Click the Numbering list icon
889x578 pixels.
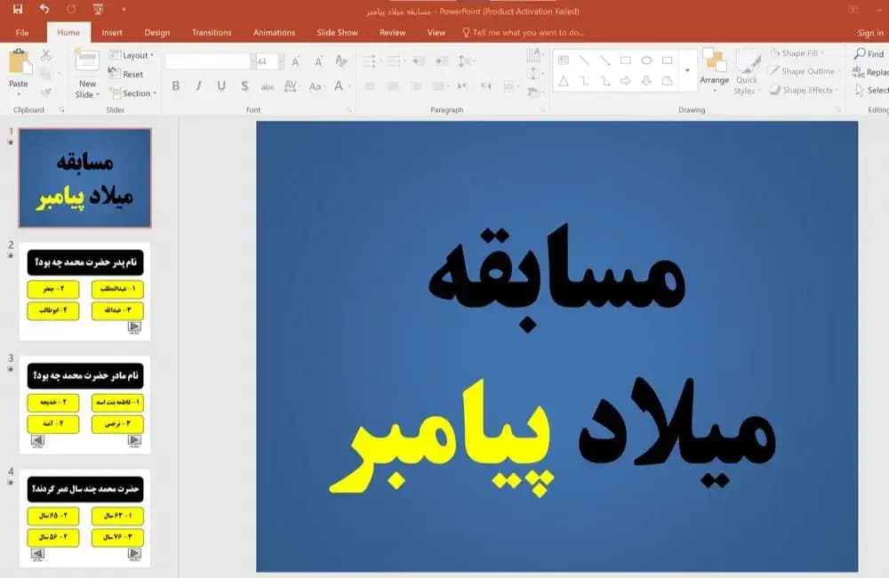[x=396, y=60]
